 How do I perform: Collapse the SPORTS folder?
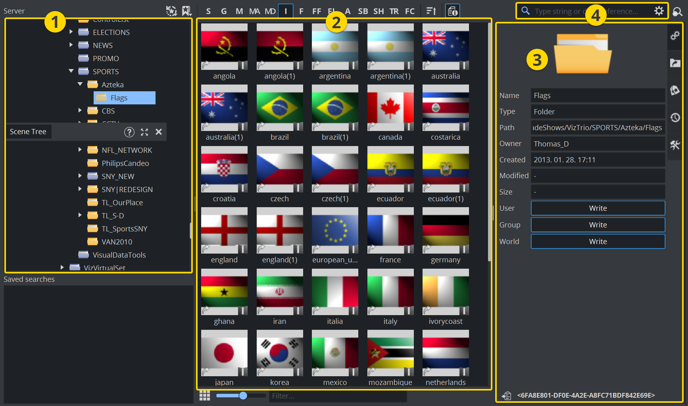click(71, 71)
